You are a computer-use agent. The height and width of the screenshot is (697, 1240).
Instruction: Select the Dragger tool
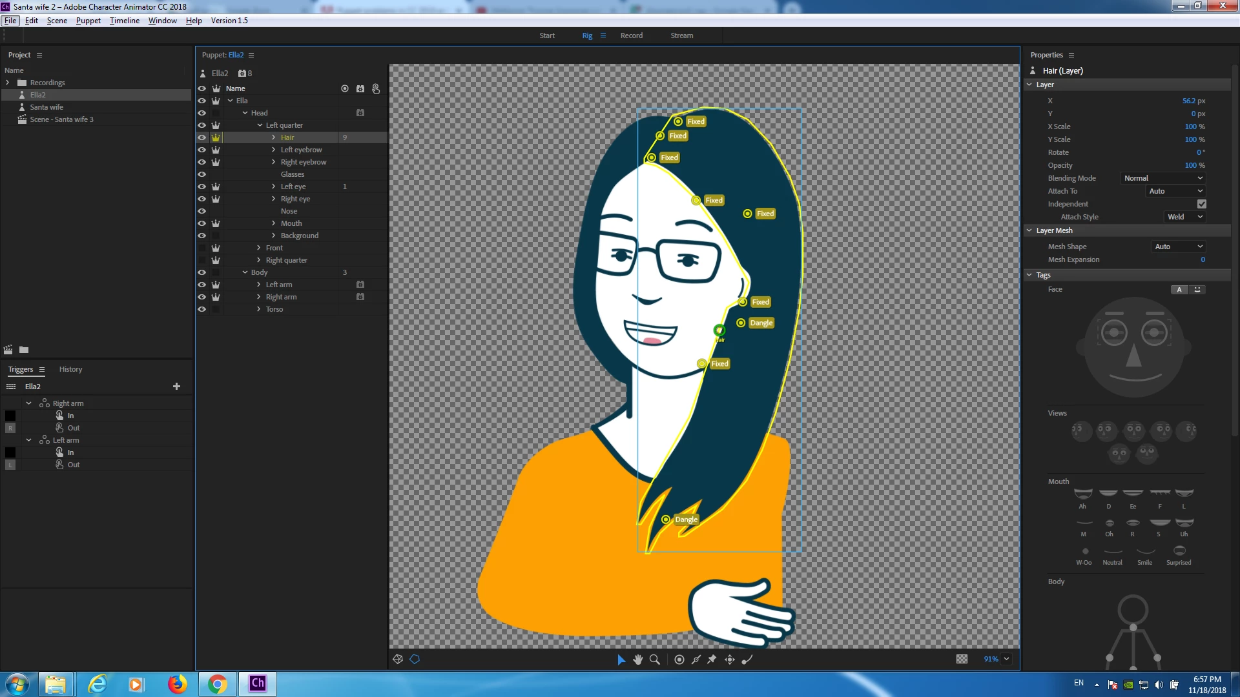pos(730,659)
